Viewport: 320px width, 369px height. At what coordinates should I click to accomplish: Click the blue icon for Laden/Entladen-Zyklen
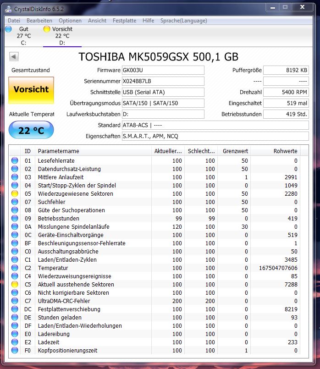(15, 259)
